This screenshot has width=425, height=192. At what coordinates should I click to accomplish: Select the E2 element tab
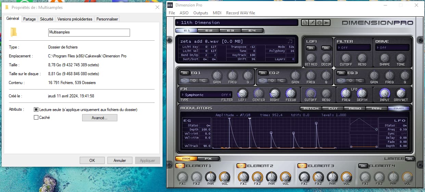208,31
